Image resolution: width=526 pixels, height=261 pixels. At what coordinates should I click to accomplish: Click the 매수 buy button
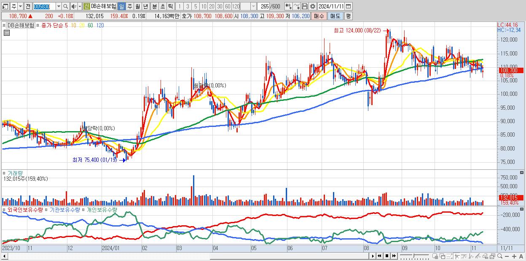[319, 16]
